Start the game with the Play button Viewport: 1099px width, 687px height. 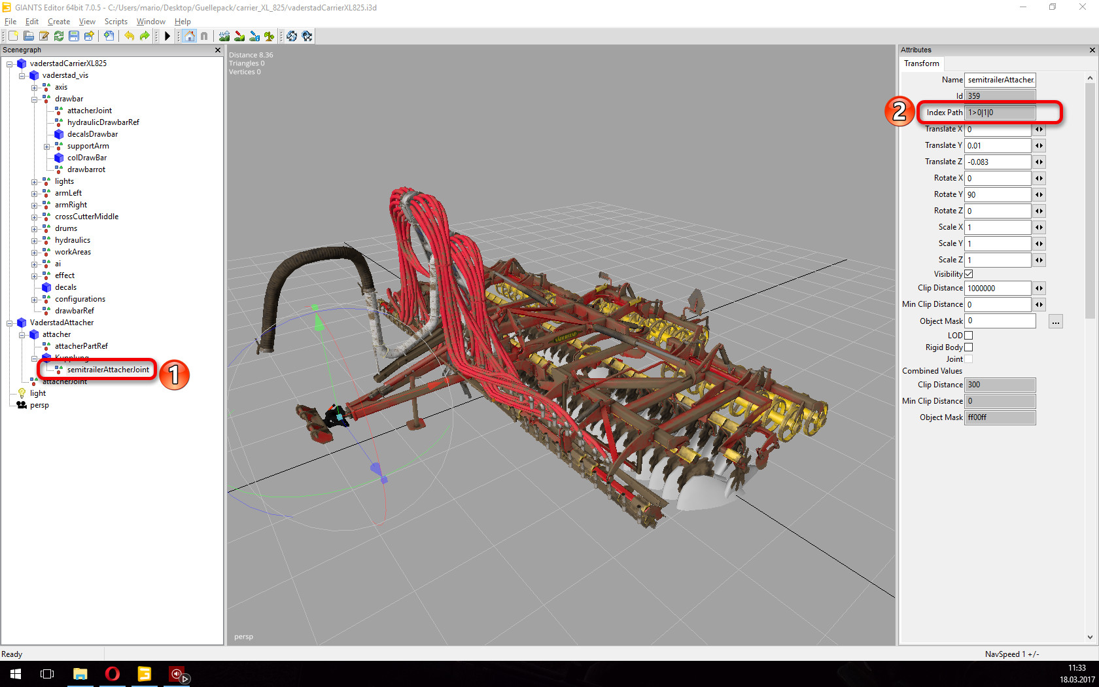point(167,36)
